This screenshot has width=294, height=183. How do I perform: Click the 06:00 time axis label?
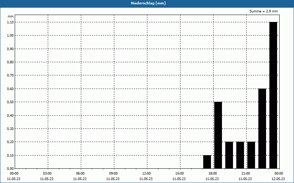click(x=80, y=173)
